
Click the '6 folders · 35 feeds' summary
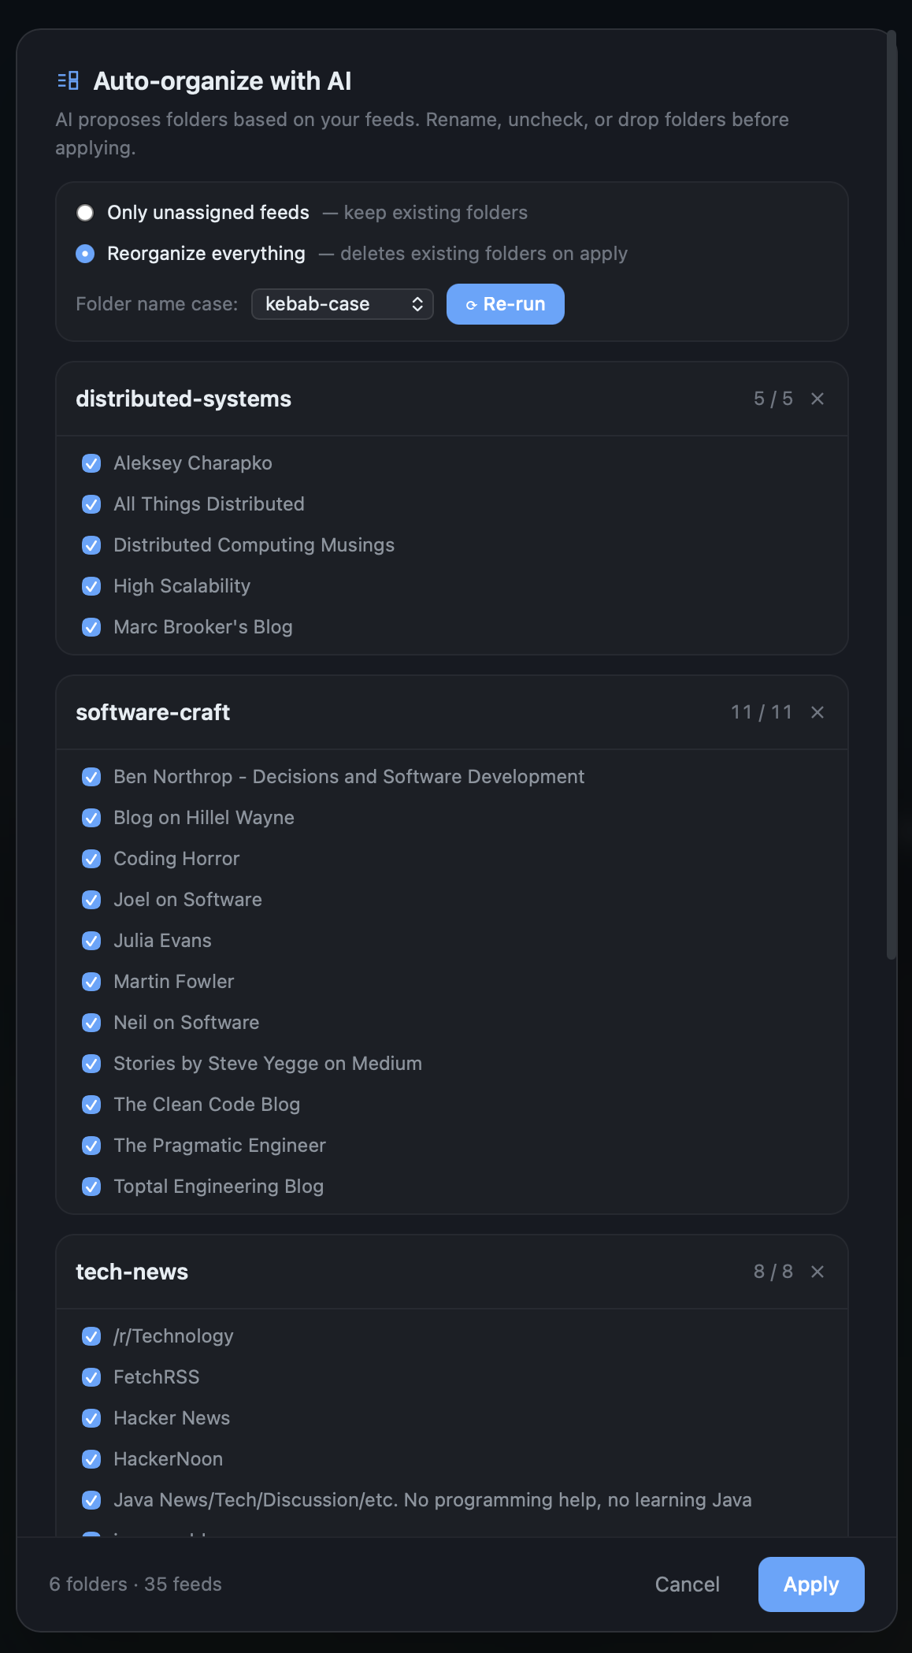[135, 1584]
